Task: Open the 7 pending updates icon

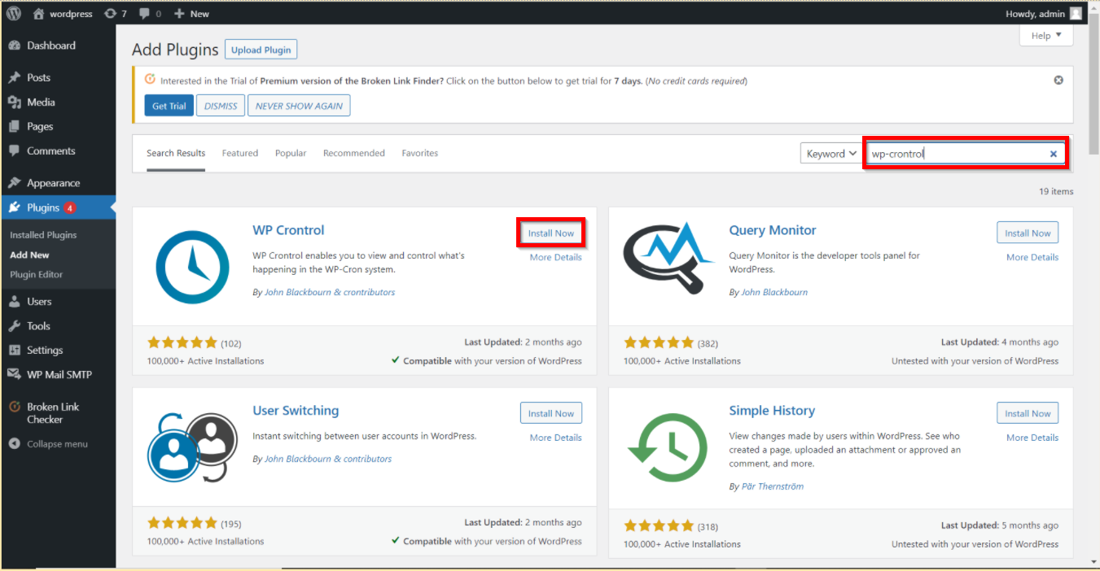Action: 116,14
